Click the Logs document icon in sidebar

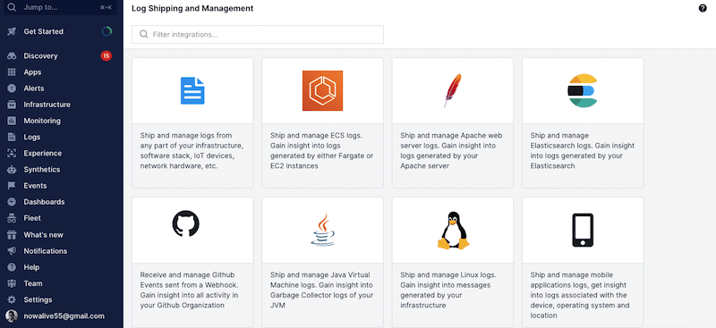coord(12,137)
